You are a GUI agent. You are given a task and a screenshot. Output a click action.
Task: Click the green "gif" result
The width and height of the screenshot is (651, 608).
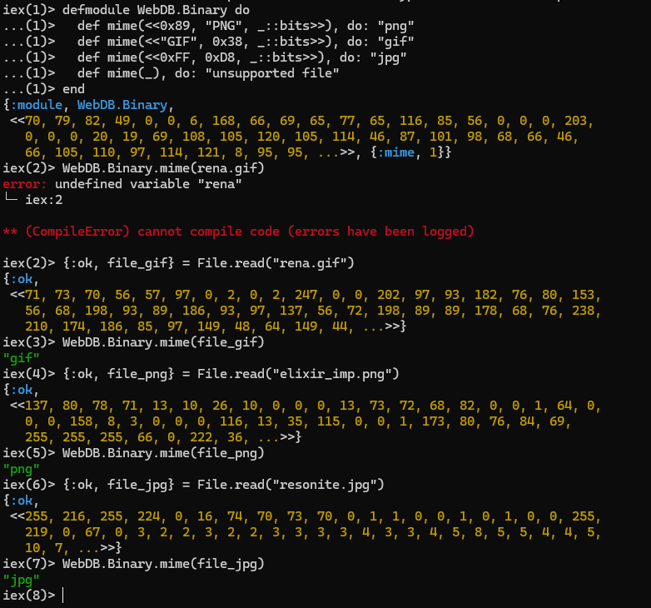click(x=21, y=357)
